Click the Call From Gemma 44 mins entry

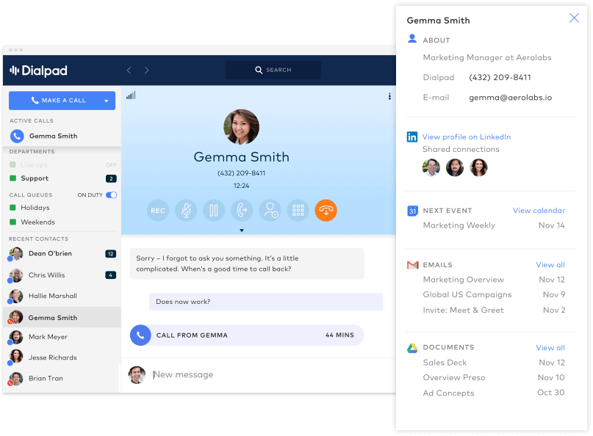click(x=247, y=335)
